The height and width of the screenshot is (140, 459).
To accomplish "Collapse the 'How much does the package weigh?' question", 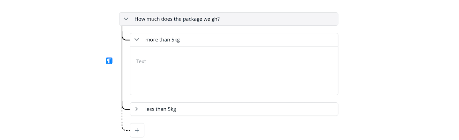I will [126, 19].
